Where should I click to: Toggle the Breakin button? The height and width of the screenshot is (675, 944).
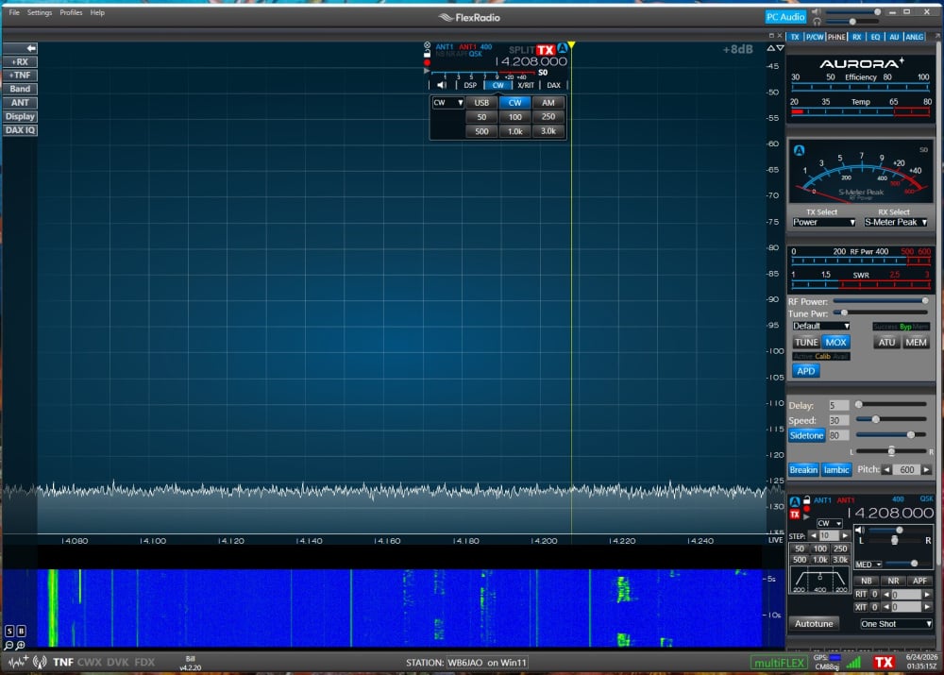point(803,470)
